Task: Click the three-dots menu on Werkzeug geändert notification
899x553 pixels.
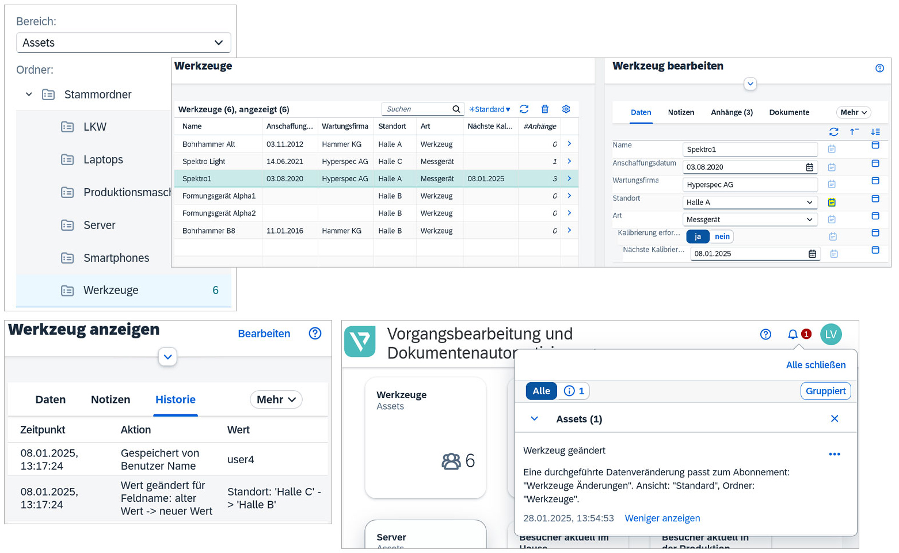Action: point(834,454)
